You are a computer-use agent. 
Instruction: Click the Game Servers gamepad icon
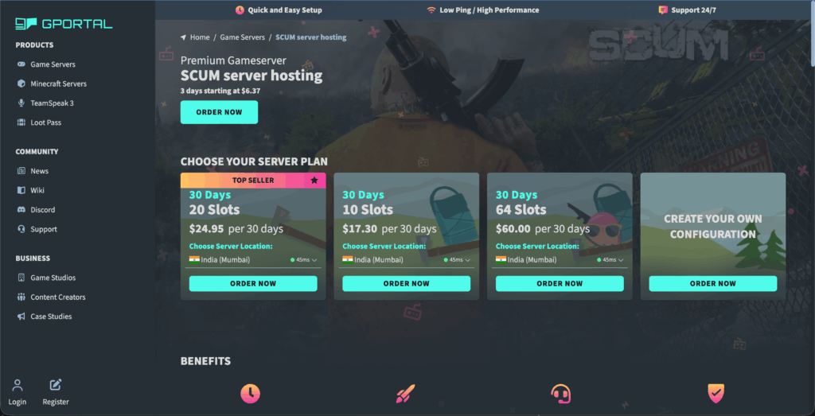21,64
